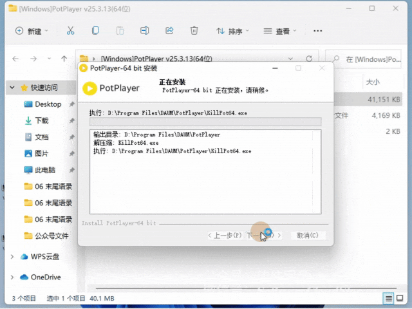Go up one folder level arrow
The width and height of the screenshot is (412, 309).
pyautogui.click(x=64, y=59)
